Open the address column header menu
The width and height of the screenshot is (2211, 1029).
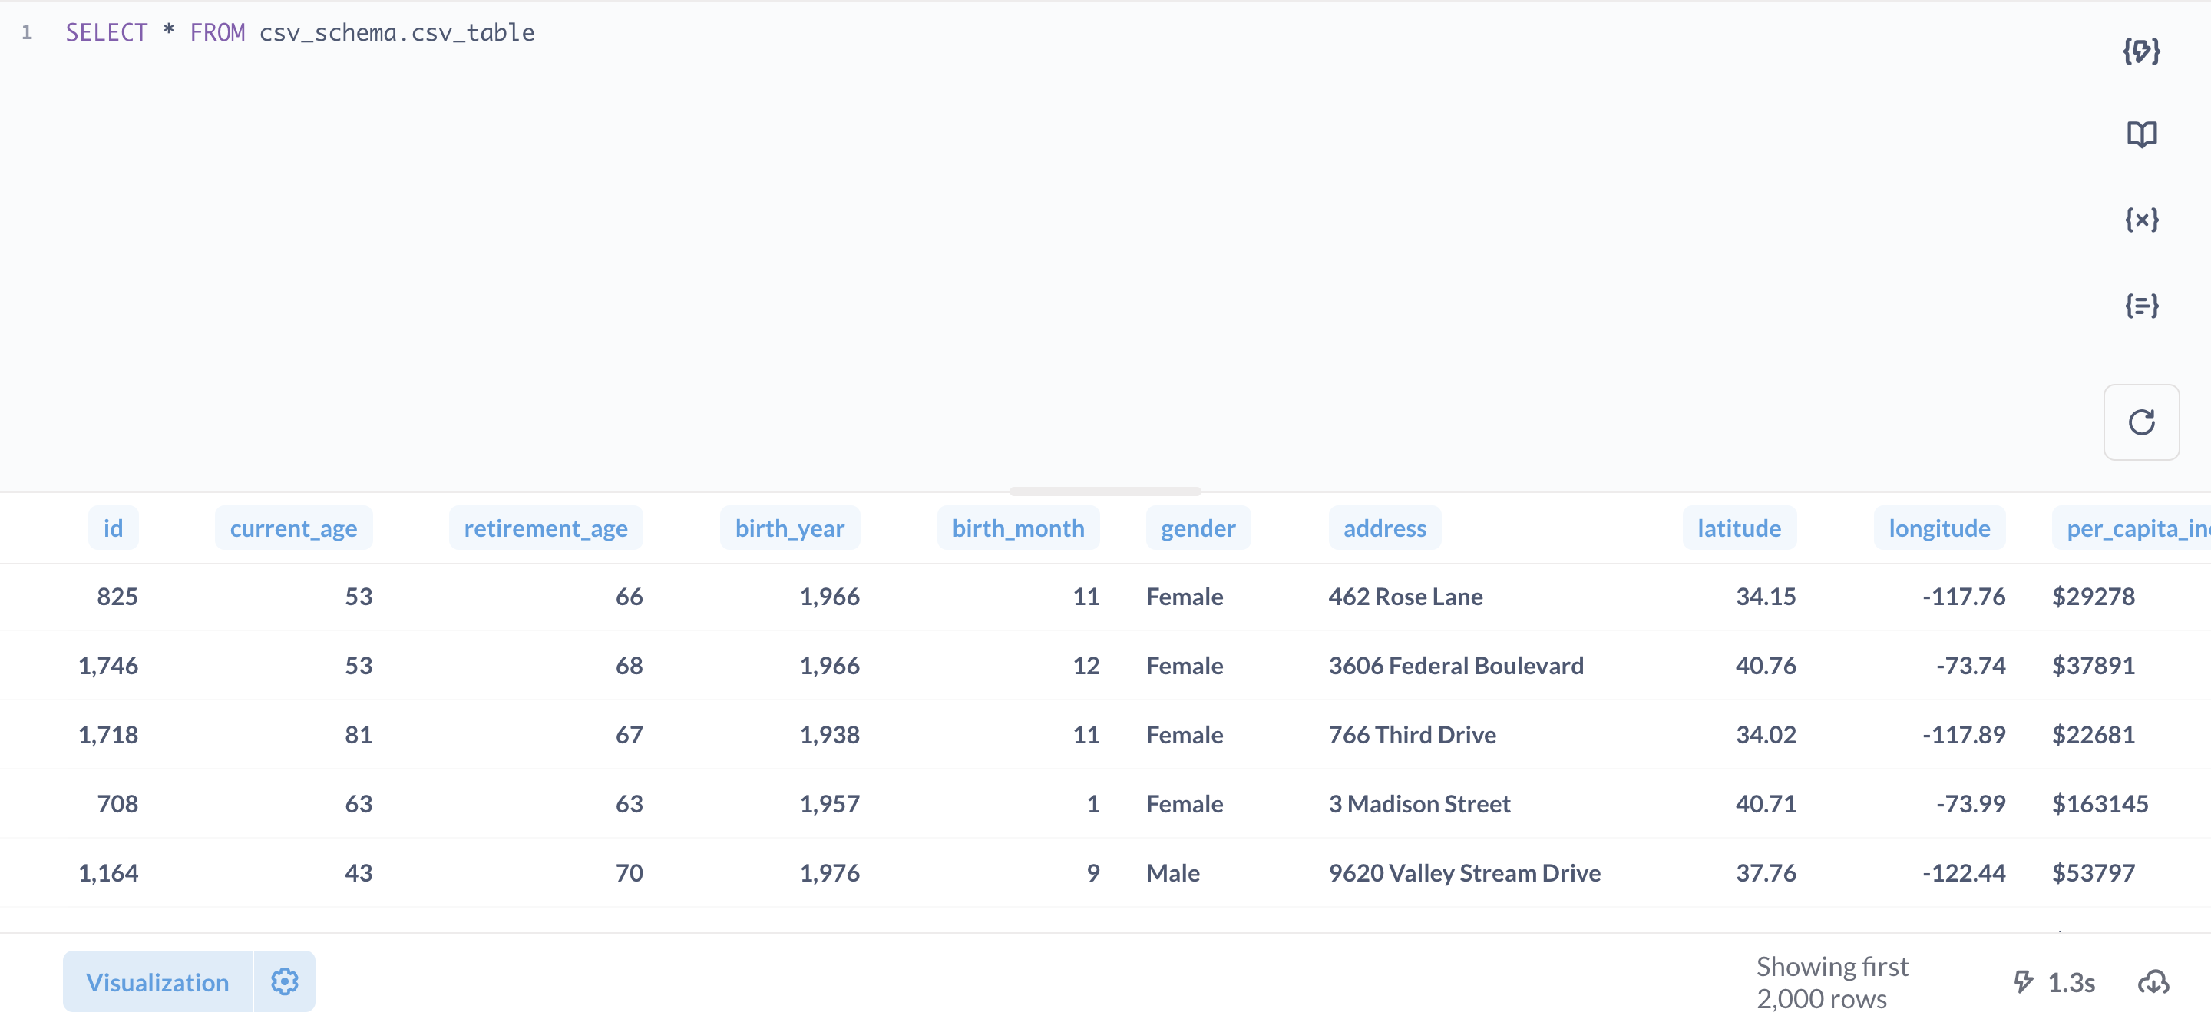coord(1383,528)
